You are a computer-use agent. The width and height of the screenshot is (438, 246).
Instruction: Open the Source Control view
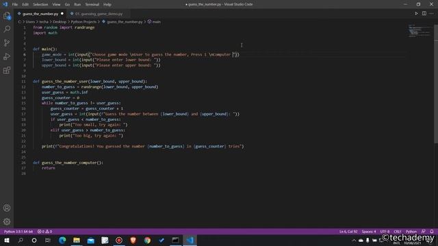(x=7, y=42)
